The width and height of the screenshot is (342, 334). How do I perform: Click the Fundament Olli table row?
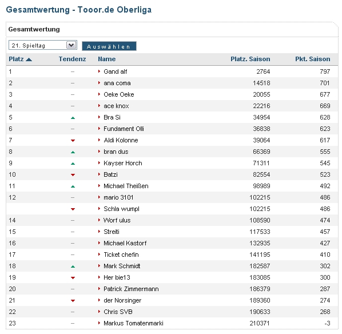click(x=172, y=129)
